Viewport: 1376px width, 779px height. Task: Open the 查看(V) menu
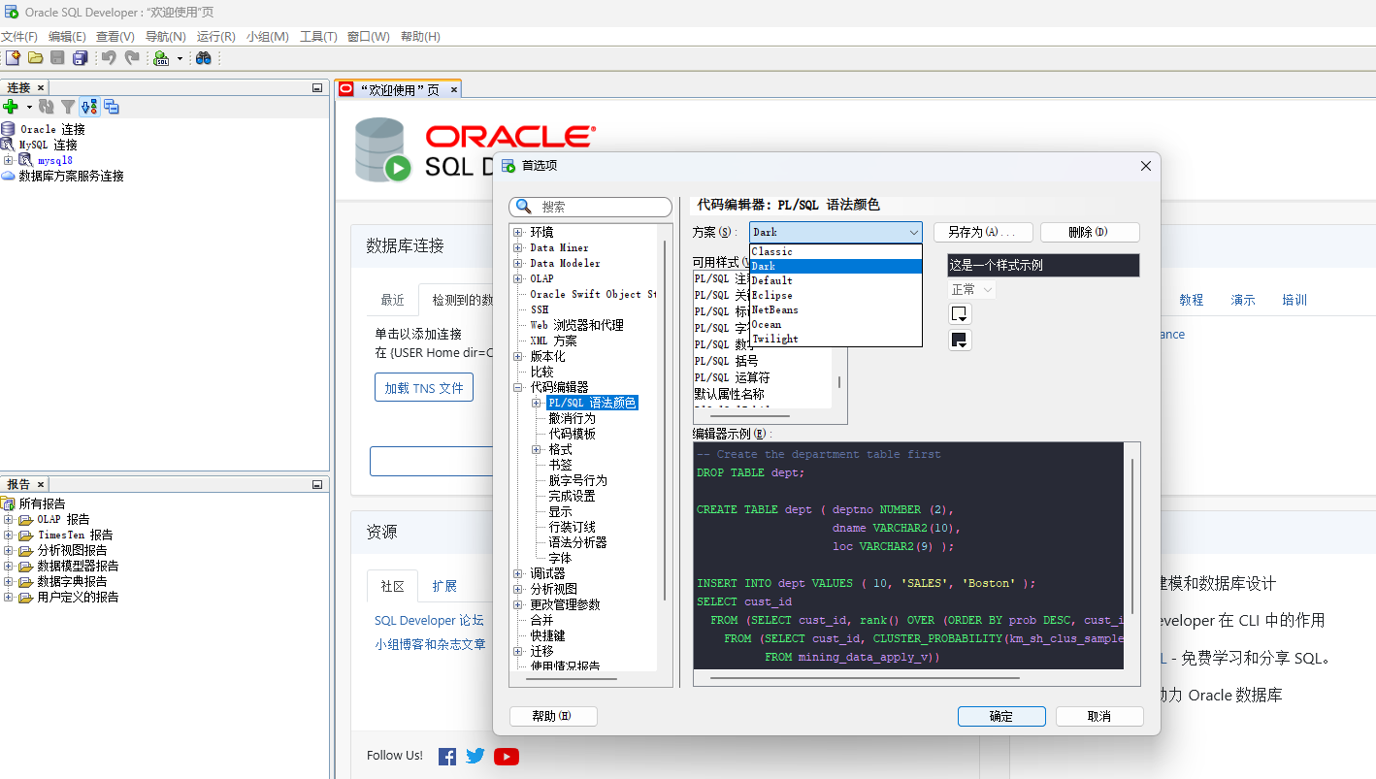115,36
